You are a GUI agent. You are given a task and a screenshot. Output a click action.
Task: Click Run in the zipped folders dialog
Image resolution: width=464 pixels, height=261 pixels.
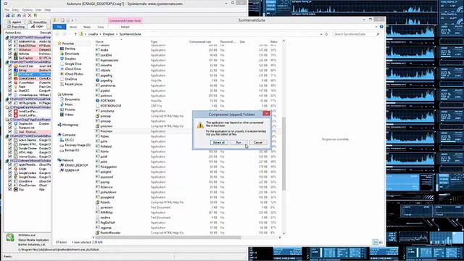239,143
